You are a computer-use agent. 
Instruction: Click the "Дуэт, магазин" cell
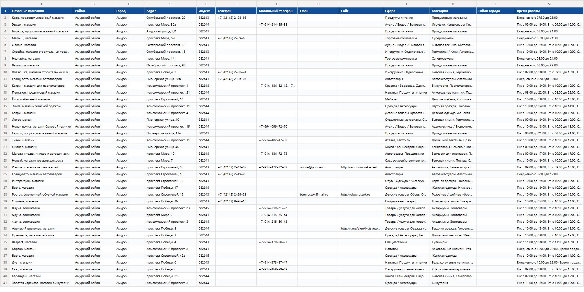41,263
